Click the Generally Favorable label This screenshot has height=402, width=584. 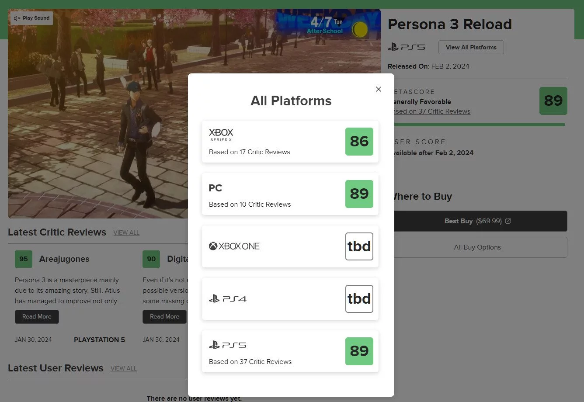pos(423,102)
